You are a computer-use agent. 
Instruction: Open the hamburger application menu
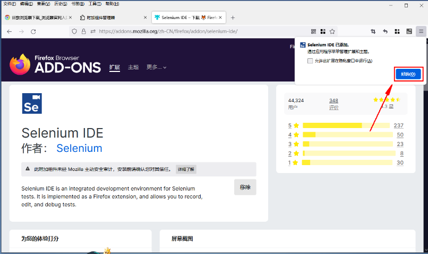pyautogui.click(x=421, y=32)
